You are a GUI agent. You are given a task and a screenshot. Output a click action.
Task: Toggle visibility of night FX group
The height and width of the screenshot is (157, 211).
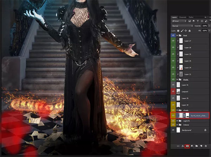click(x=173, y=121)
